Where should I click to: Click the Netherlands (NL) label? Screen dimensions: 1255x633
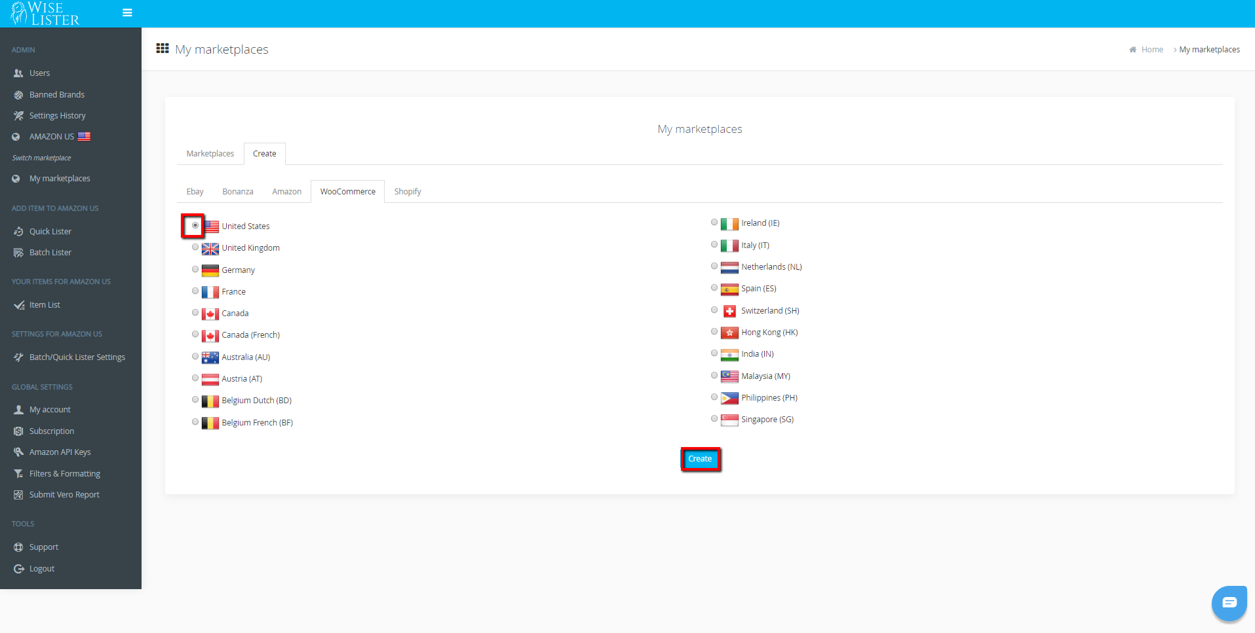point(771,267)
